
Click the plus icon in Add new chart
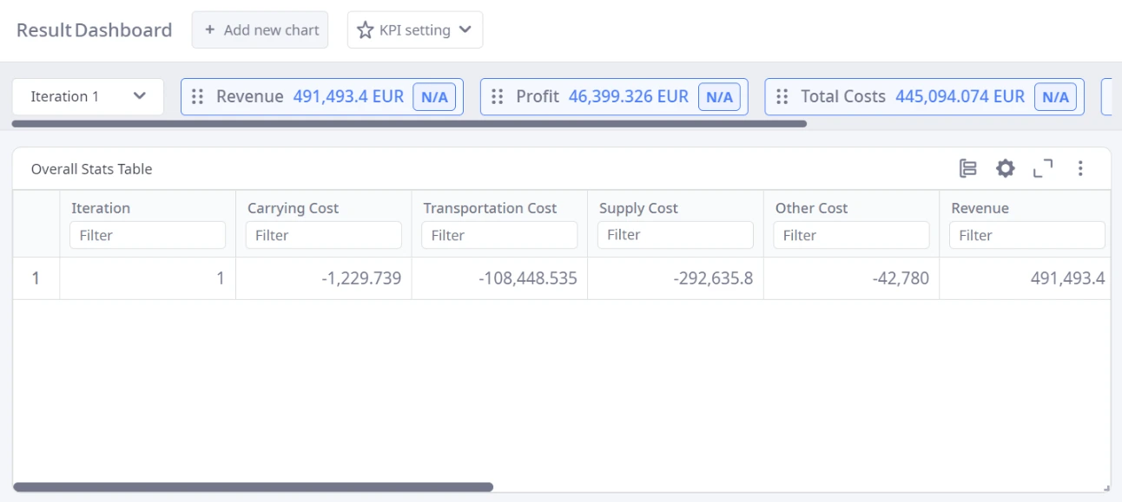coord(209,29)
